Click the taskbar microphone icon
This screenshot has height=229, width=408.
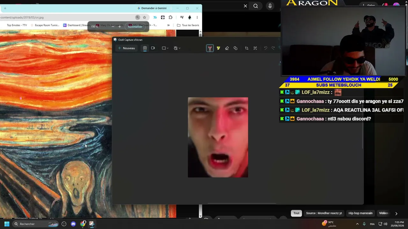(364, 224)
